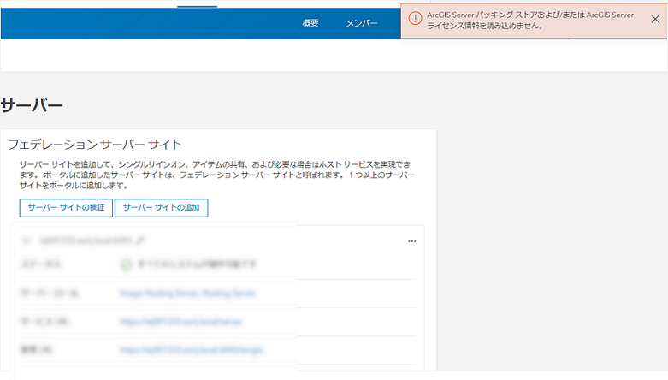Screen dimensions: 668x380
Task: Click the error message text ライセンス情報を読み込めません
Action: 485,26
